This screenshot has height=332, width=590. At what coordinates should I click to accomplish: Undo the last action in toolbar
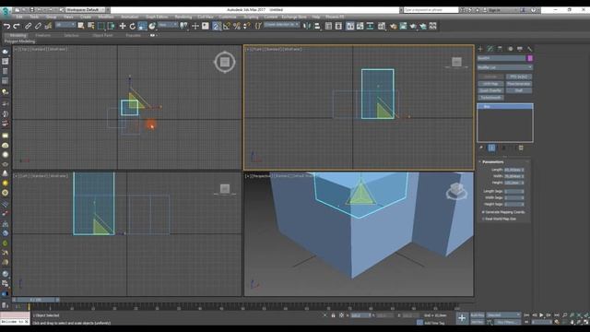point(7,26)
